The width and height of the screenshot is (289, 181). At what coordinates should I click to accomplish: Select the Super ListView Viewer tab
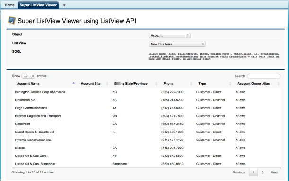coord(38,5)
